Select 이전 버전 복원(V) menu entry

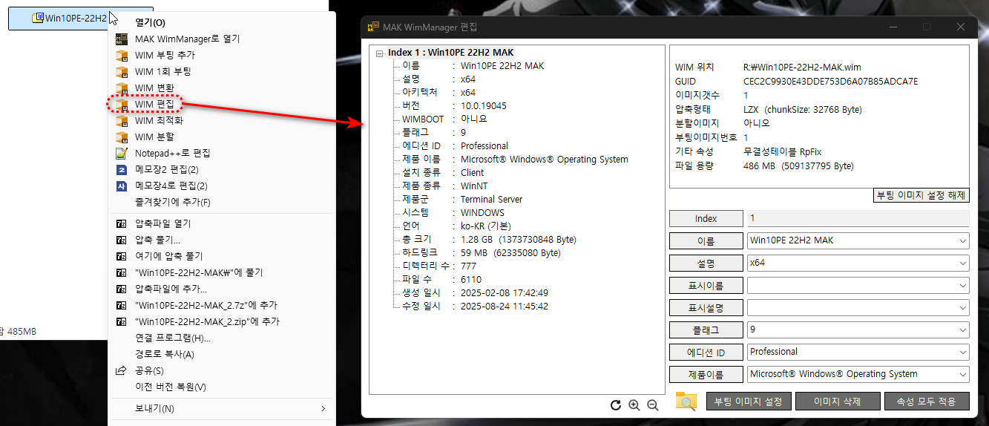pyautogui.click(x=171, y=387)
